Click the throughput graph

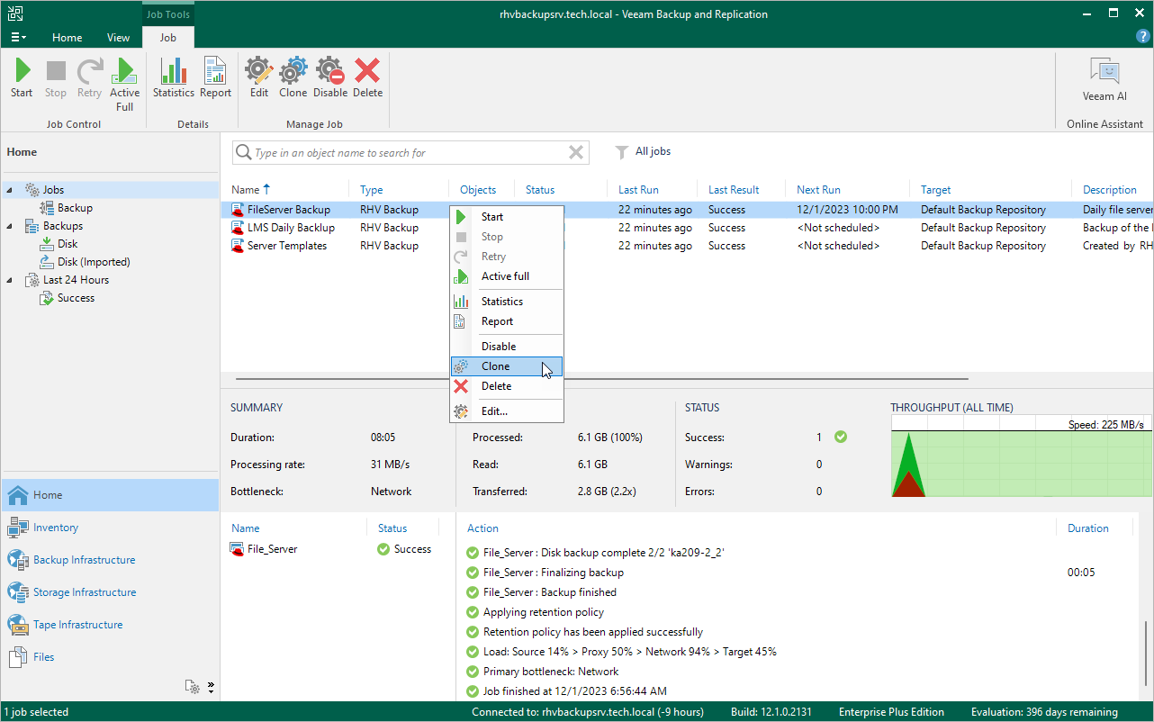(1021, 456)
